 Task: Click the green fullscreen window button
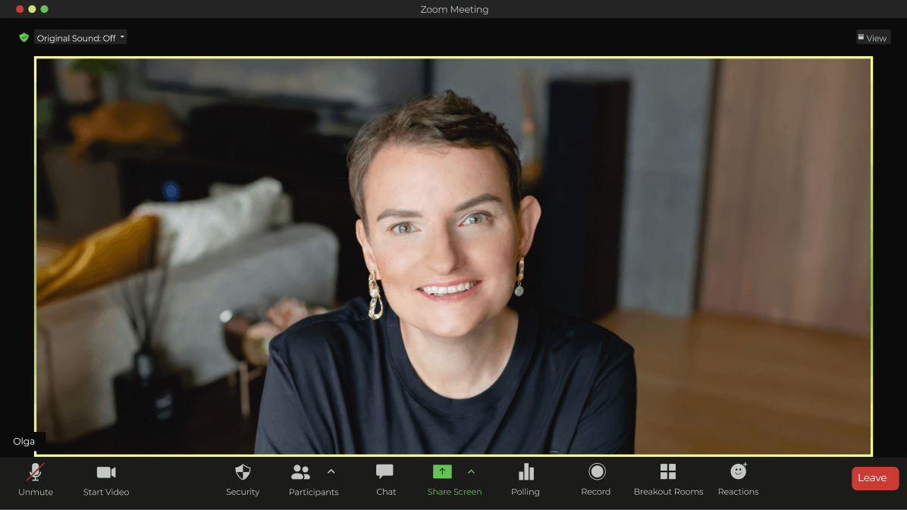[44, 9]
